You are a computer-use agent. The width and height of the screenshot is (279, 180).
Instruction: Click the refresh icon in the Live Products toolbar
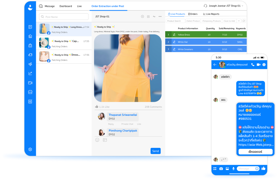tap(244, 21)
